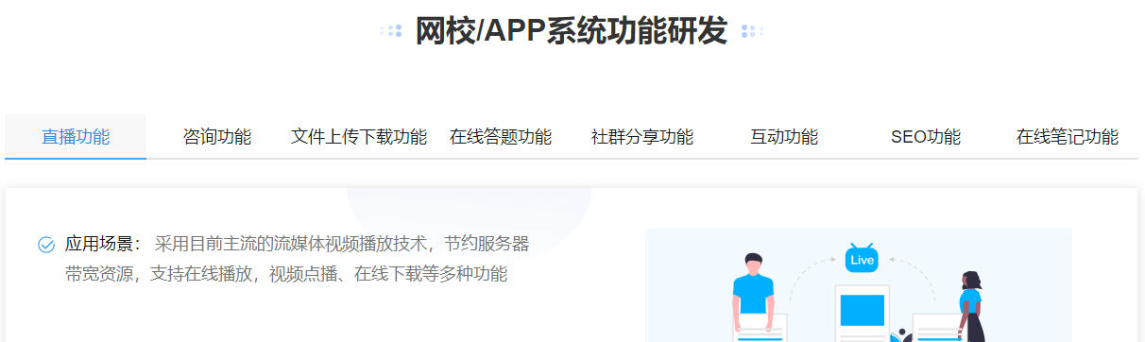Click the live streaming illustration image
The height and width of the screenshot is (342, 1145).
pos(859,285)
